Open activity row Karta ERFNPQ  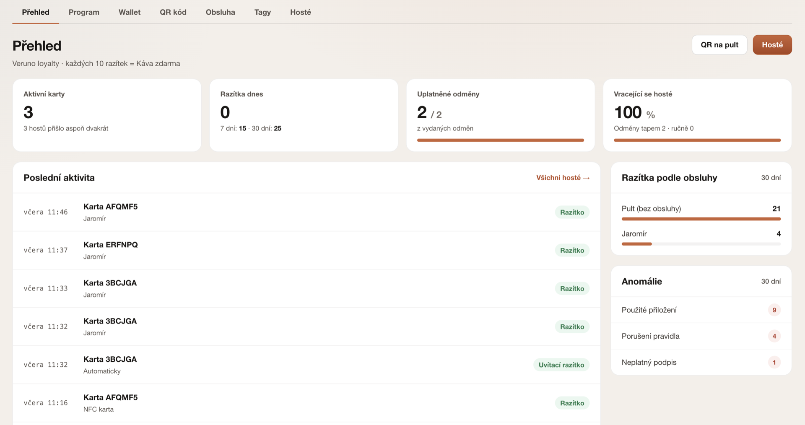(306, 250)
